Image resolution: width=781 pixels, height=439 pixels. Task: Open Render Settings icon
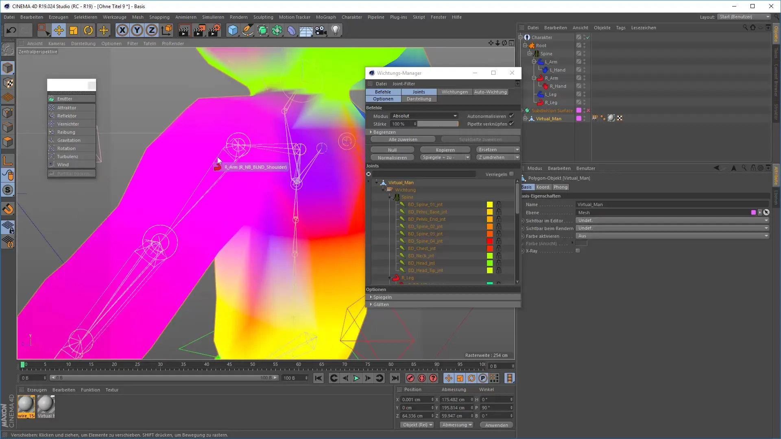point(214,30)
